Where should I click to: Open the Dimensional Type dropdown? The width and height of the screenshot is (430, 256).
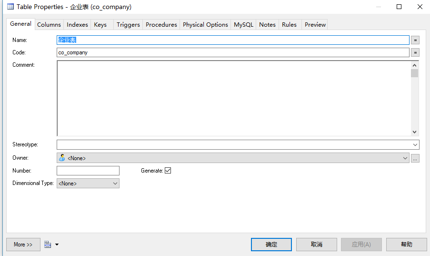point(115,184)
